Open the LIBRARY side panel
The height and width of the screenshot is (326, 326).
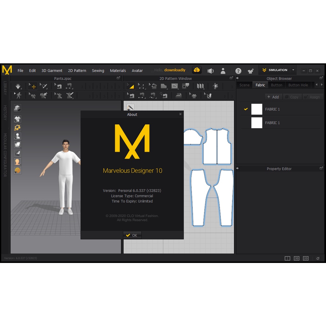point(5,88)
